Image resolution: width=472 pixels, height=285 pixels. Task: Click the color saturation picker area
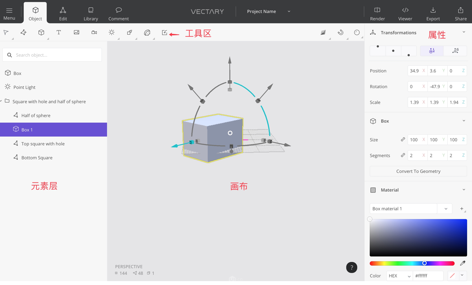tap(418, 238)
